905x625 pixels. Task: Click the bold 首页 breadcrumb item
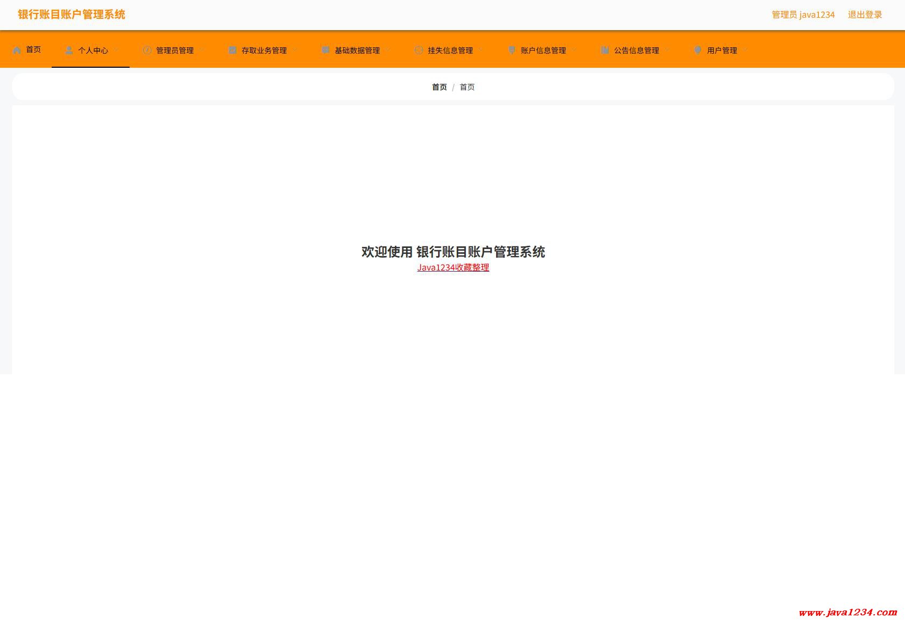click(439, 87)
